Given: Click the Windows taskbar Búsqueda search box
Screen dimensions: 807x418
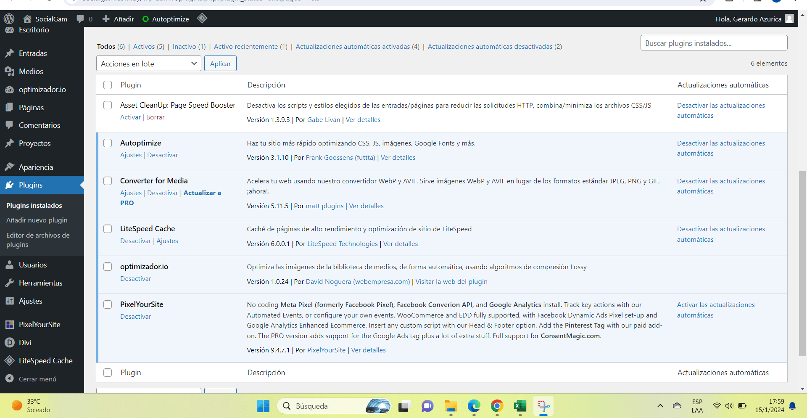Looking at the screenshot, I should pyautogui.click(x=335, y=406).
